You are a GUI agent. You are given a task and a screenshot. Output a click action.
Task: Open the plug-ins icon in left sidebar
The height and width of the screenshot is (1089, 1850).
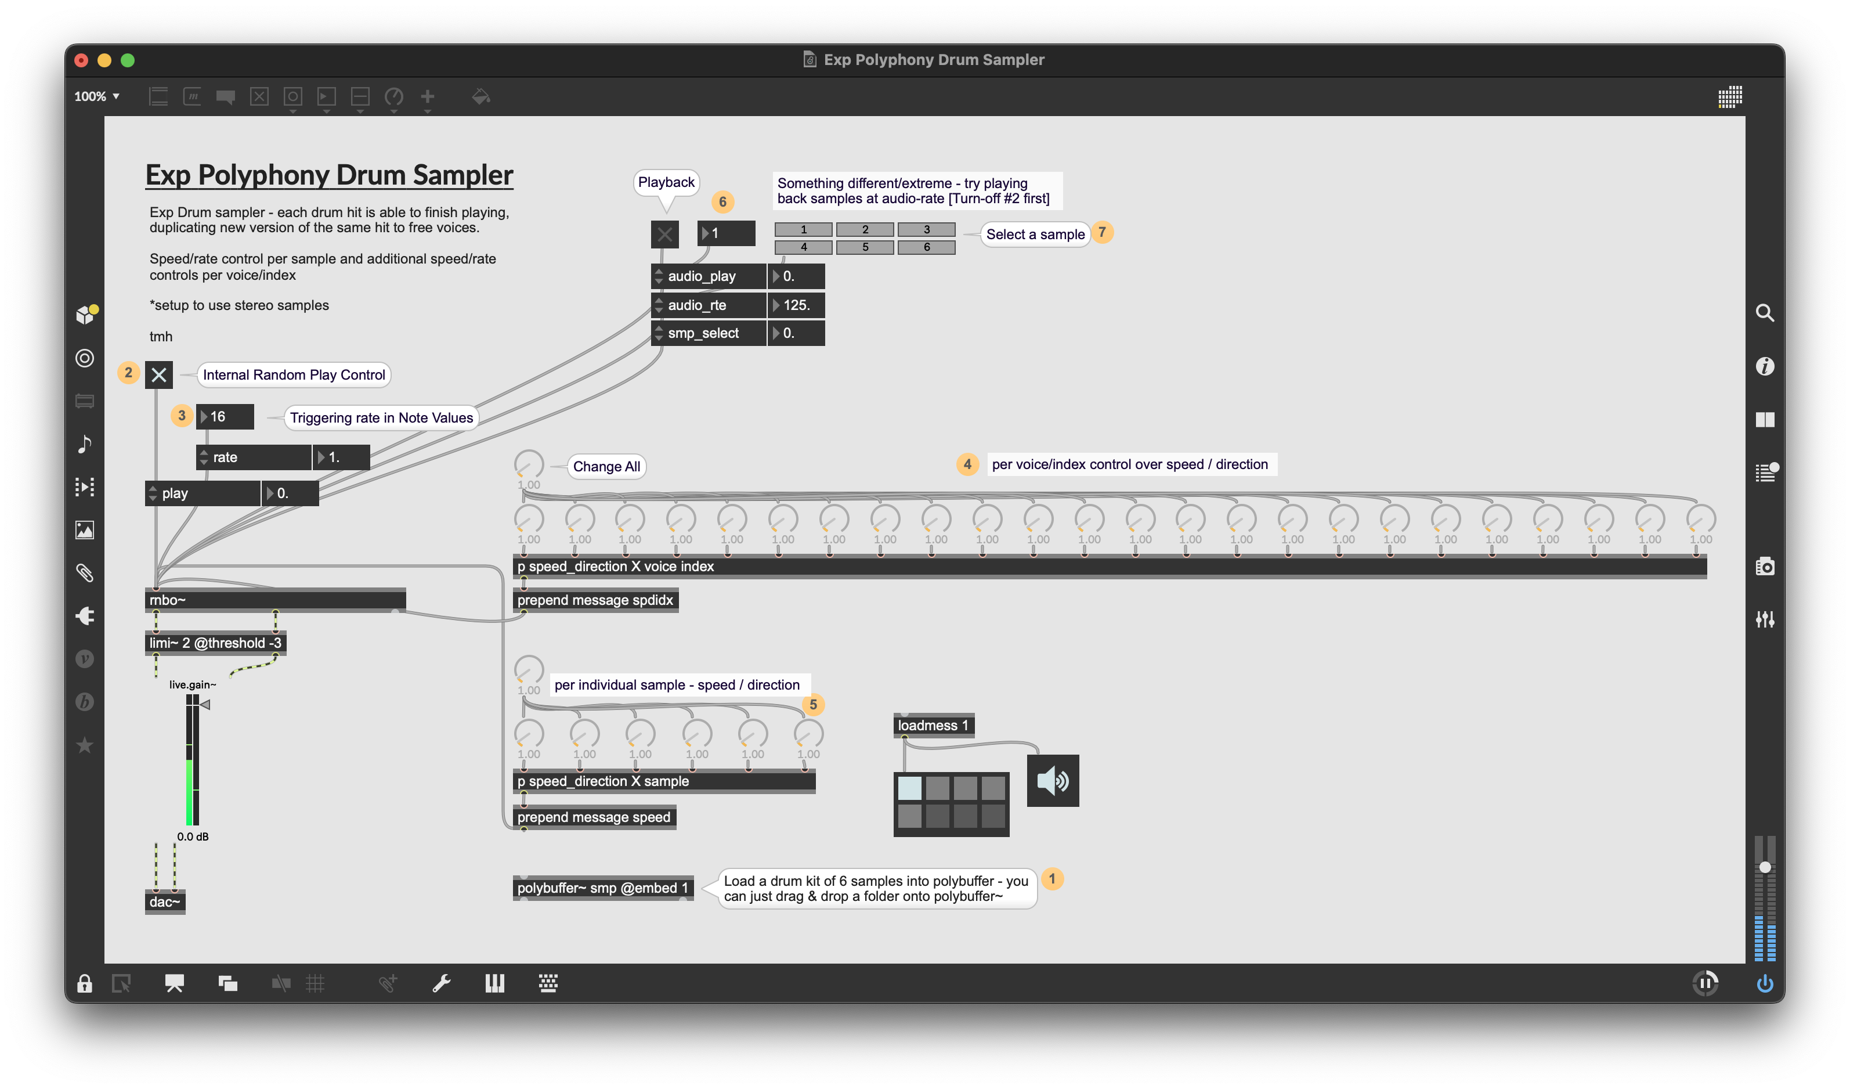85,615
